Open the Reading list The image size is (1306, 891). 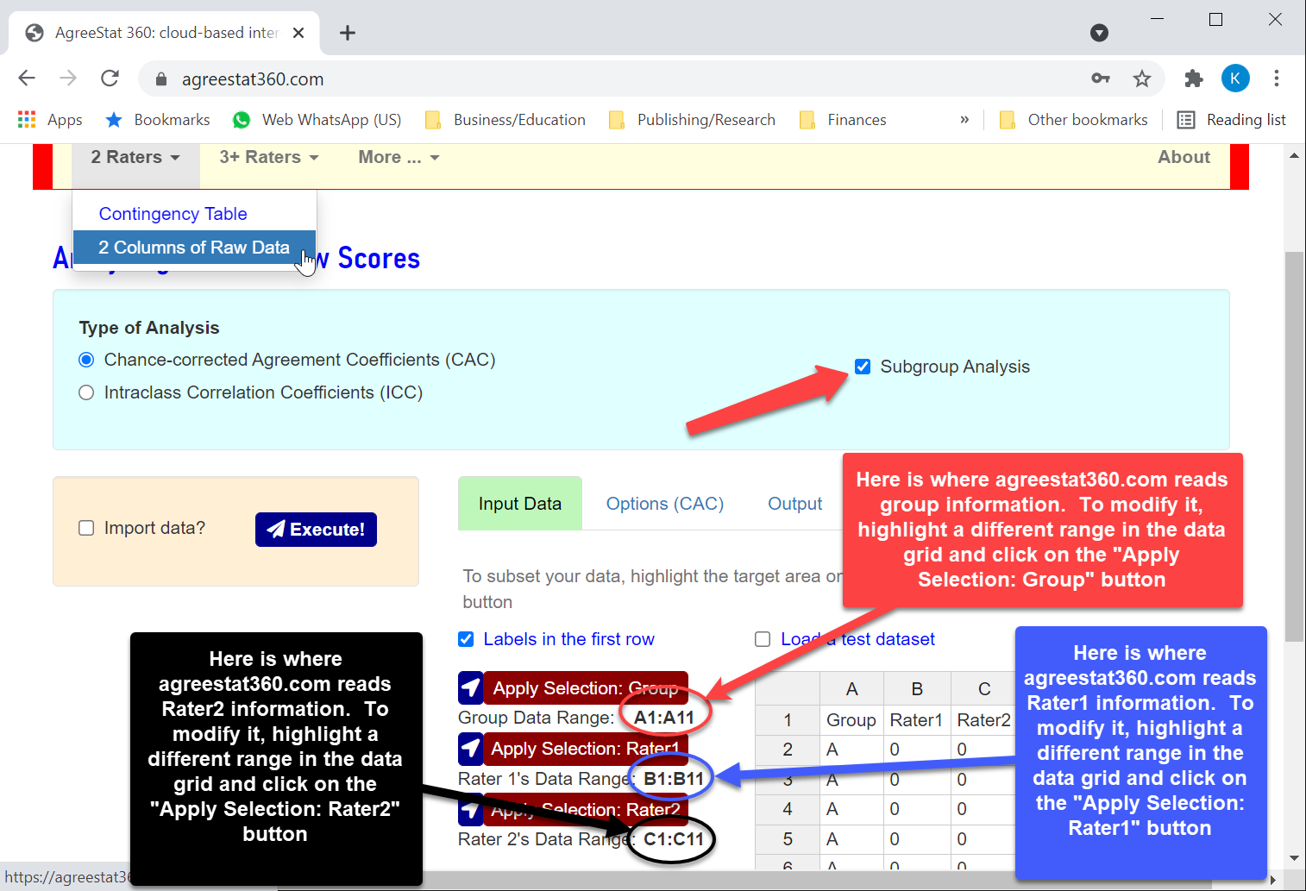click(1232, 120)
